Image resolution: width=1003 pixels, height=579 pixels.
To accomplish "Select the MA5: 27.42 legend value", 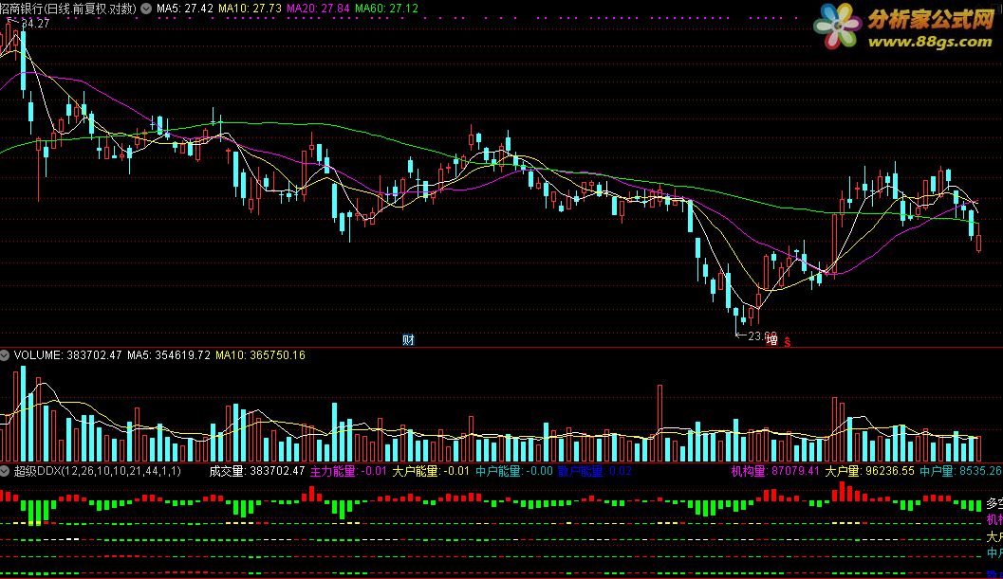I will tap(185, 9).
